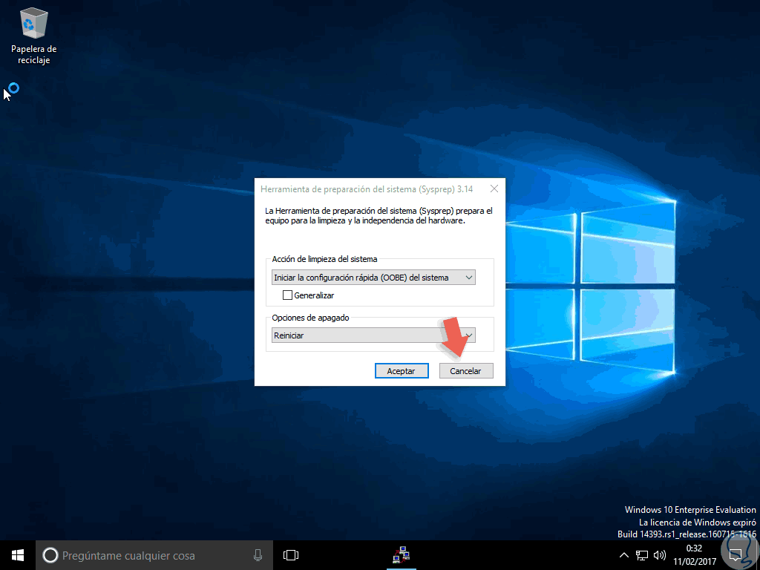Screen dimensions: 760x570
Task: Open the network status tray icon
Action: click(642, 555)
